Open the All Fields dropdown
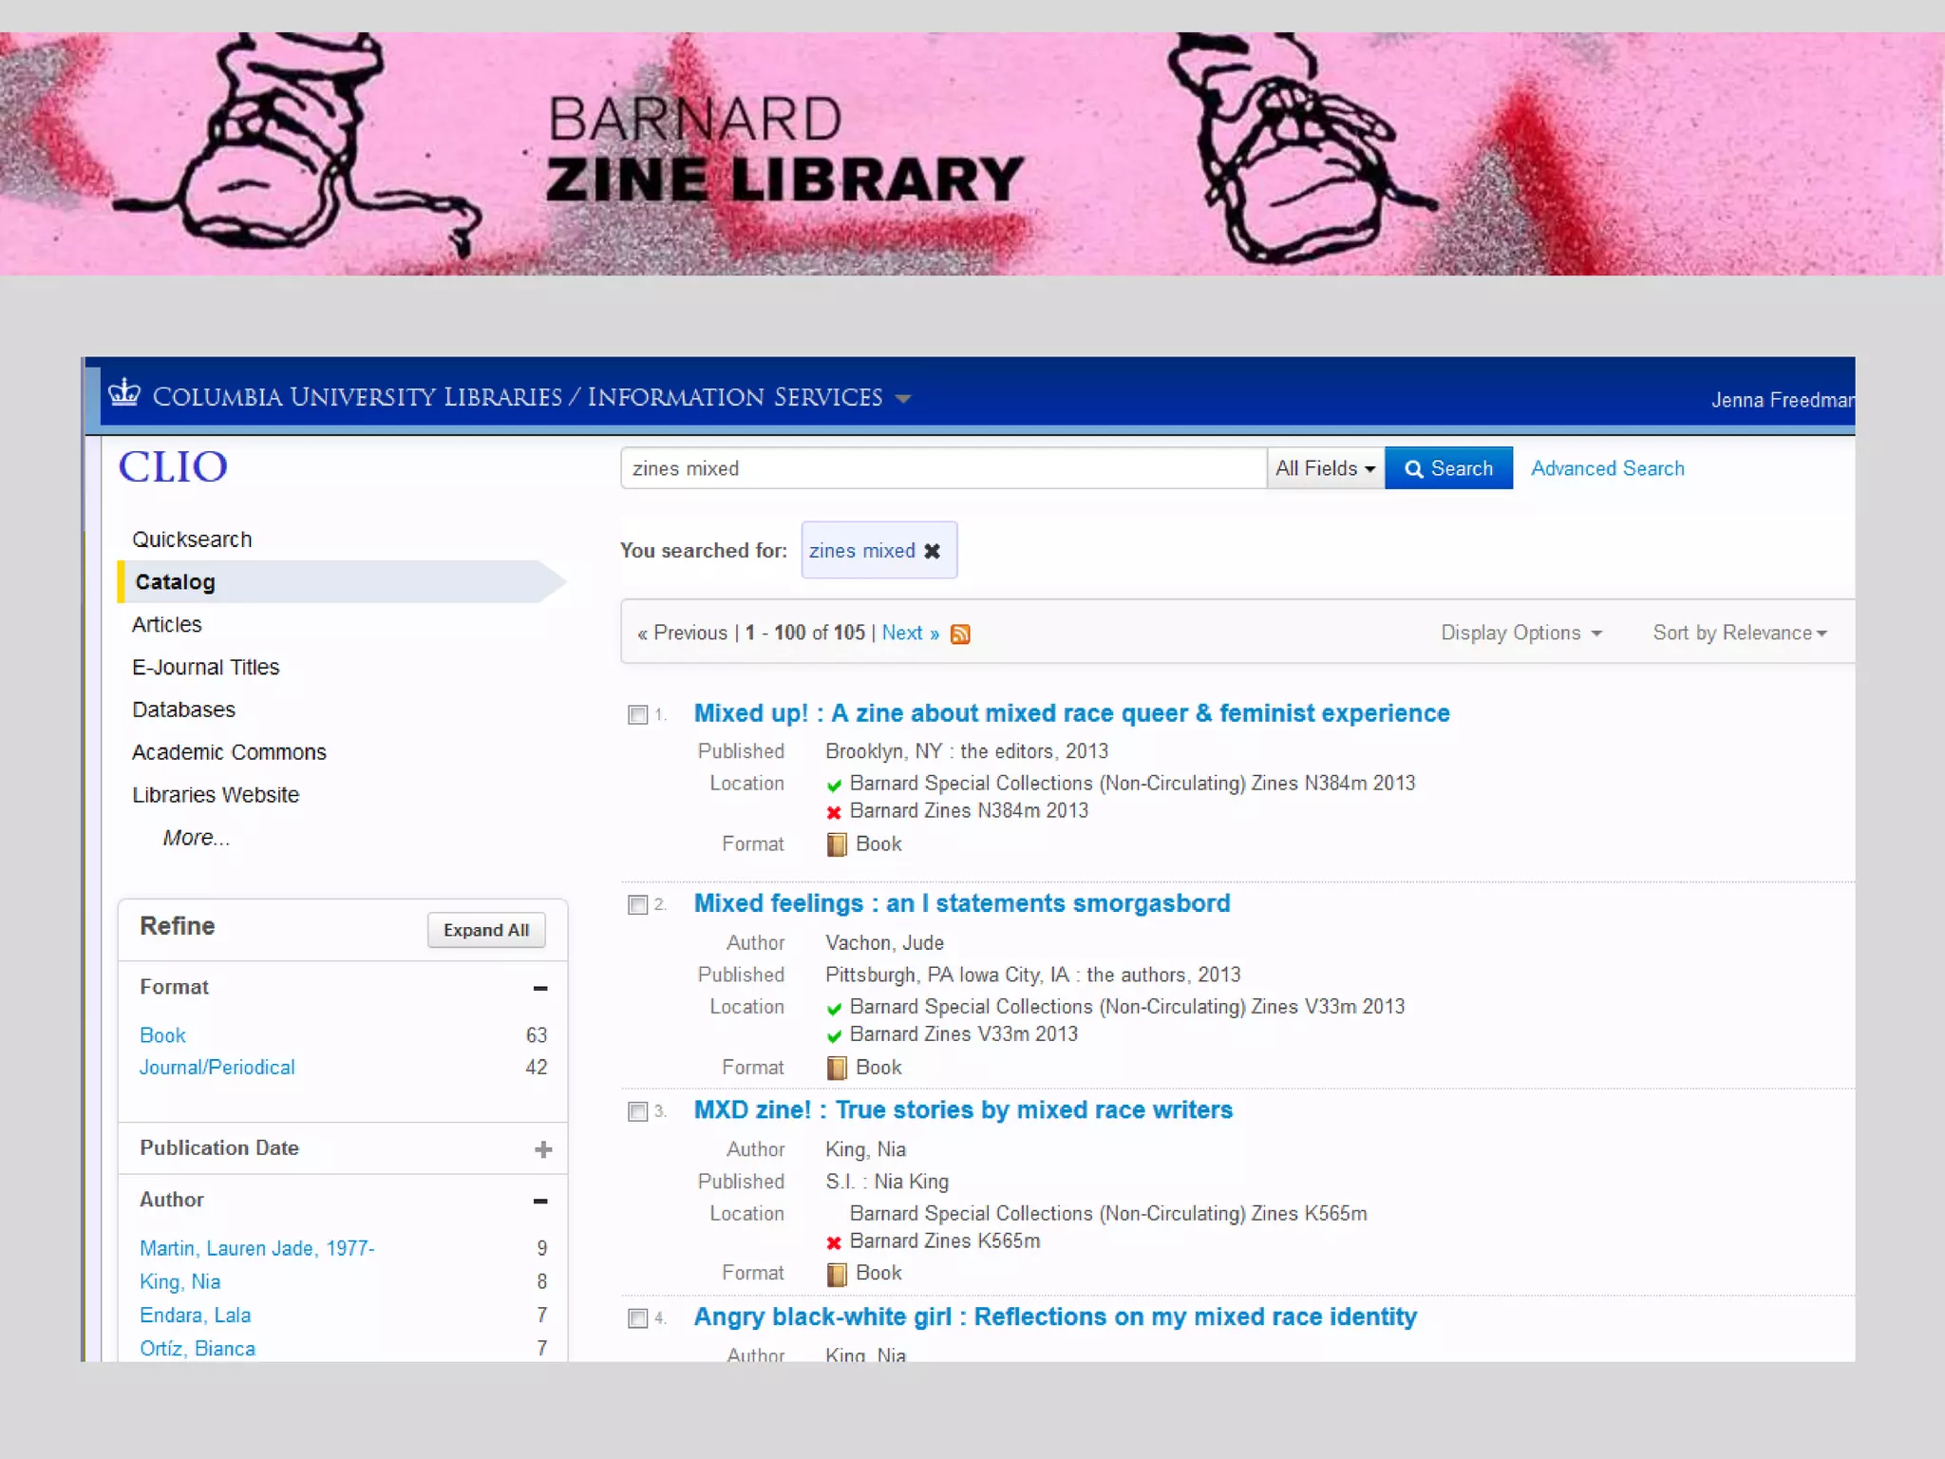Screen dimensions: 1945x1459 [1325, 468]
